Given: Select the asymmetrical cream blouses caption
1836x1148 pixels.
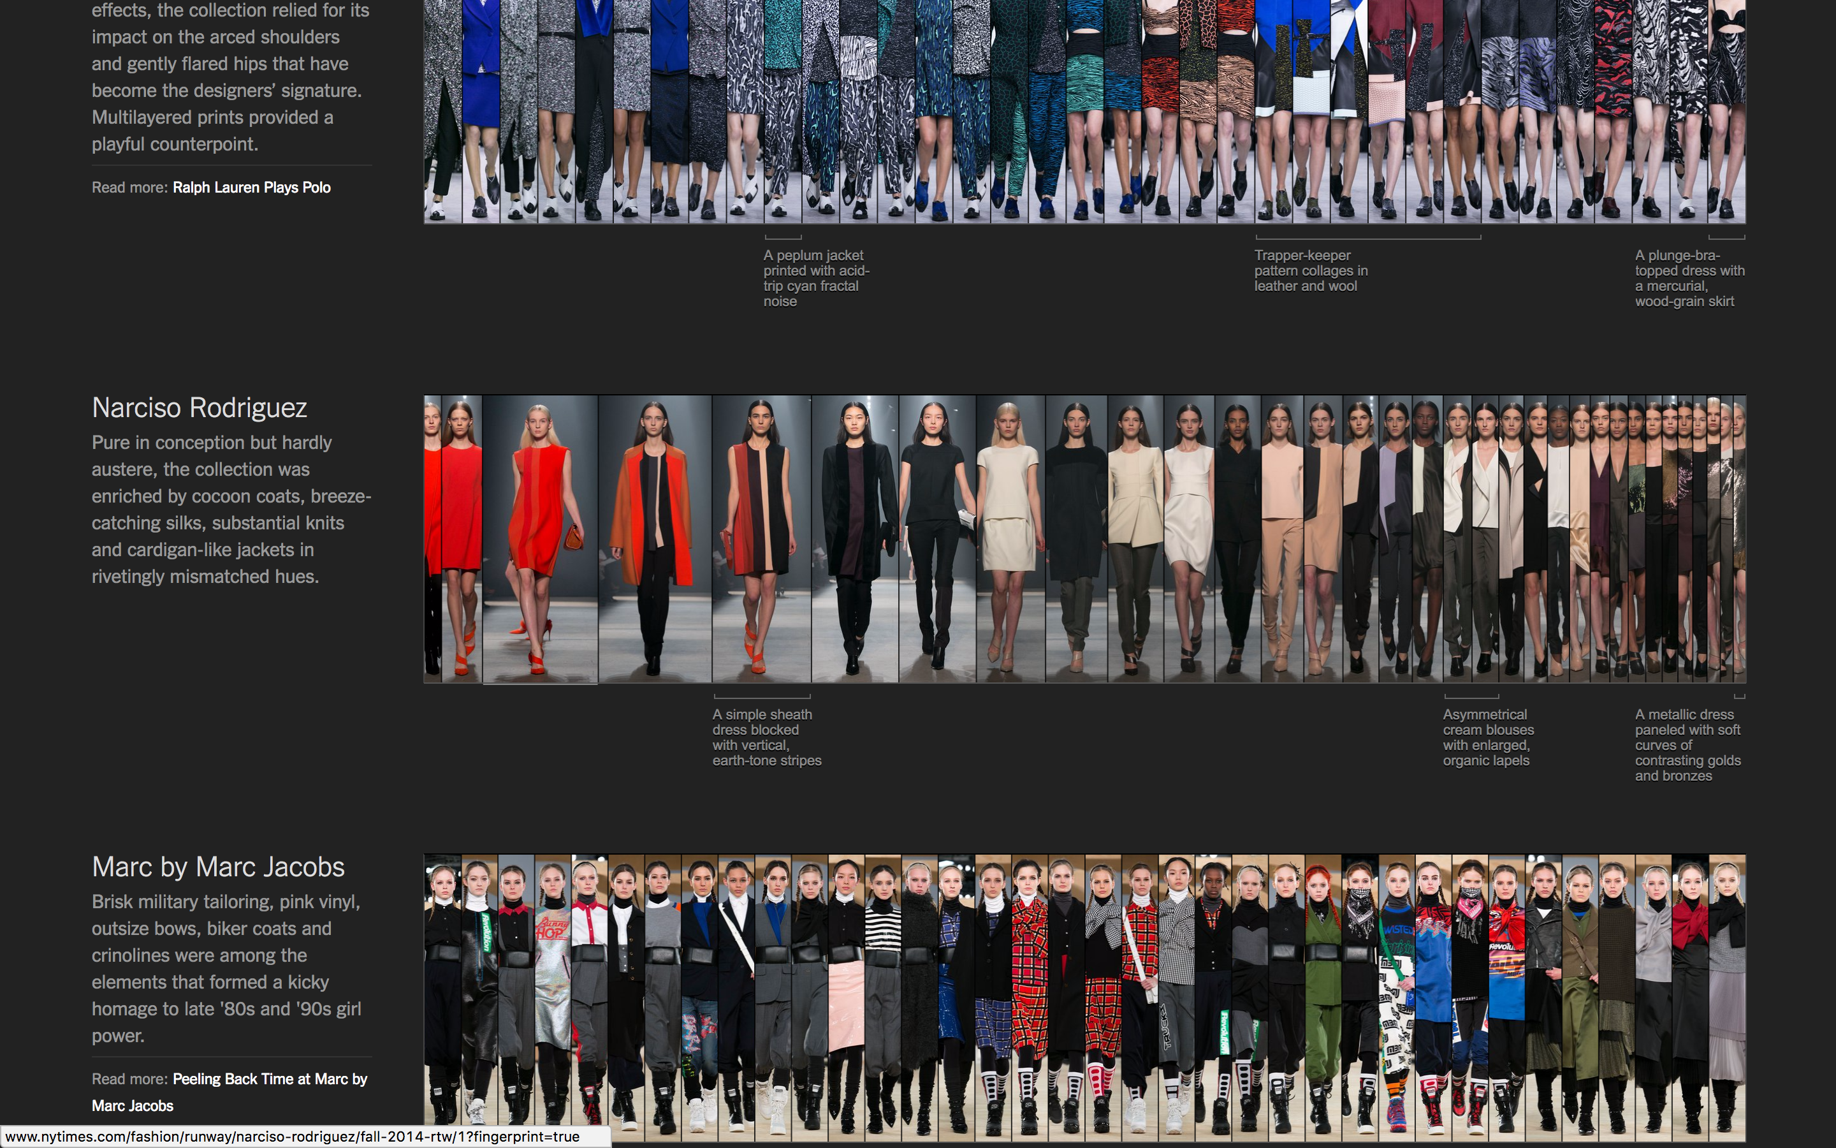Looking at the screenshot, I should coord(1487,737).
